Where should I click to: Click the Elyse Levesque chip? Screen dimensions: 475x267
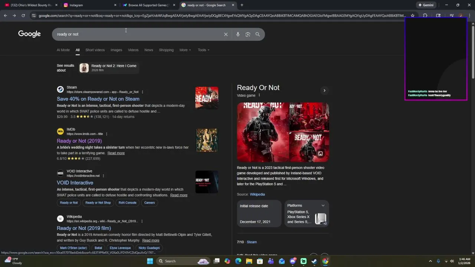(x=120, y=248)
